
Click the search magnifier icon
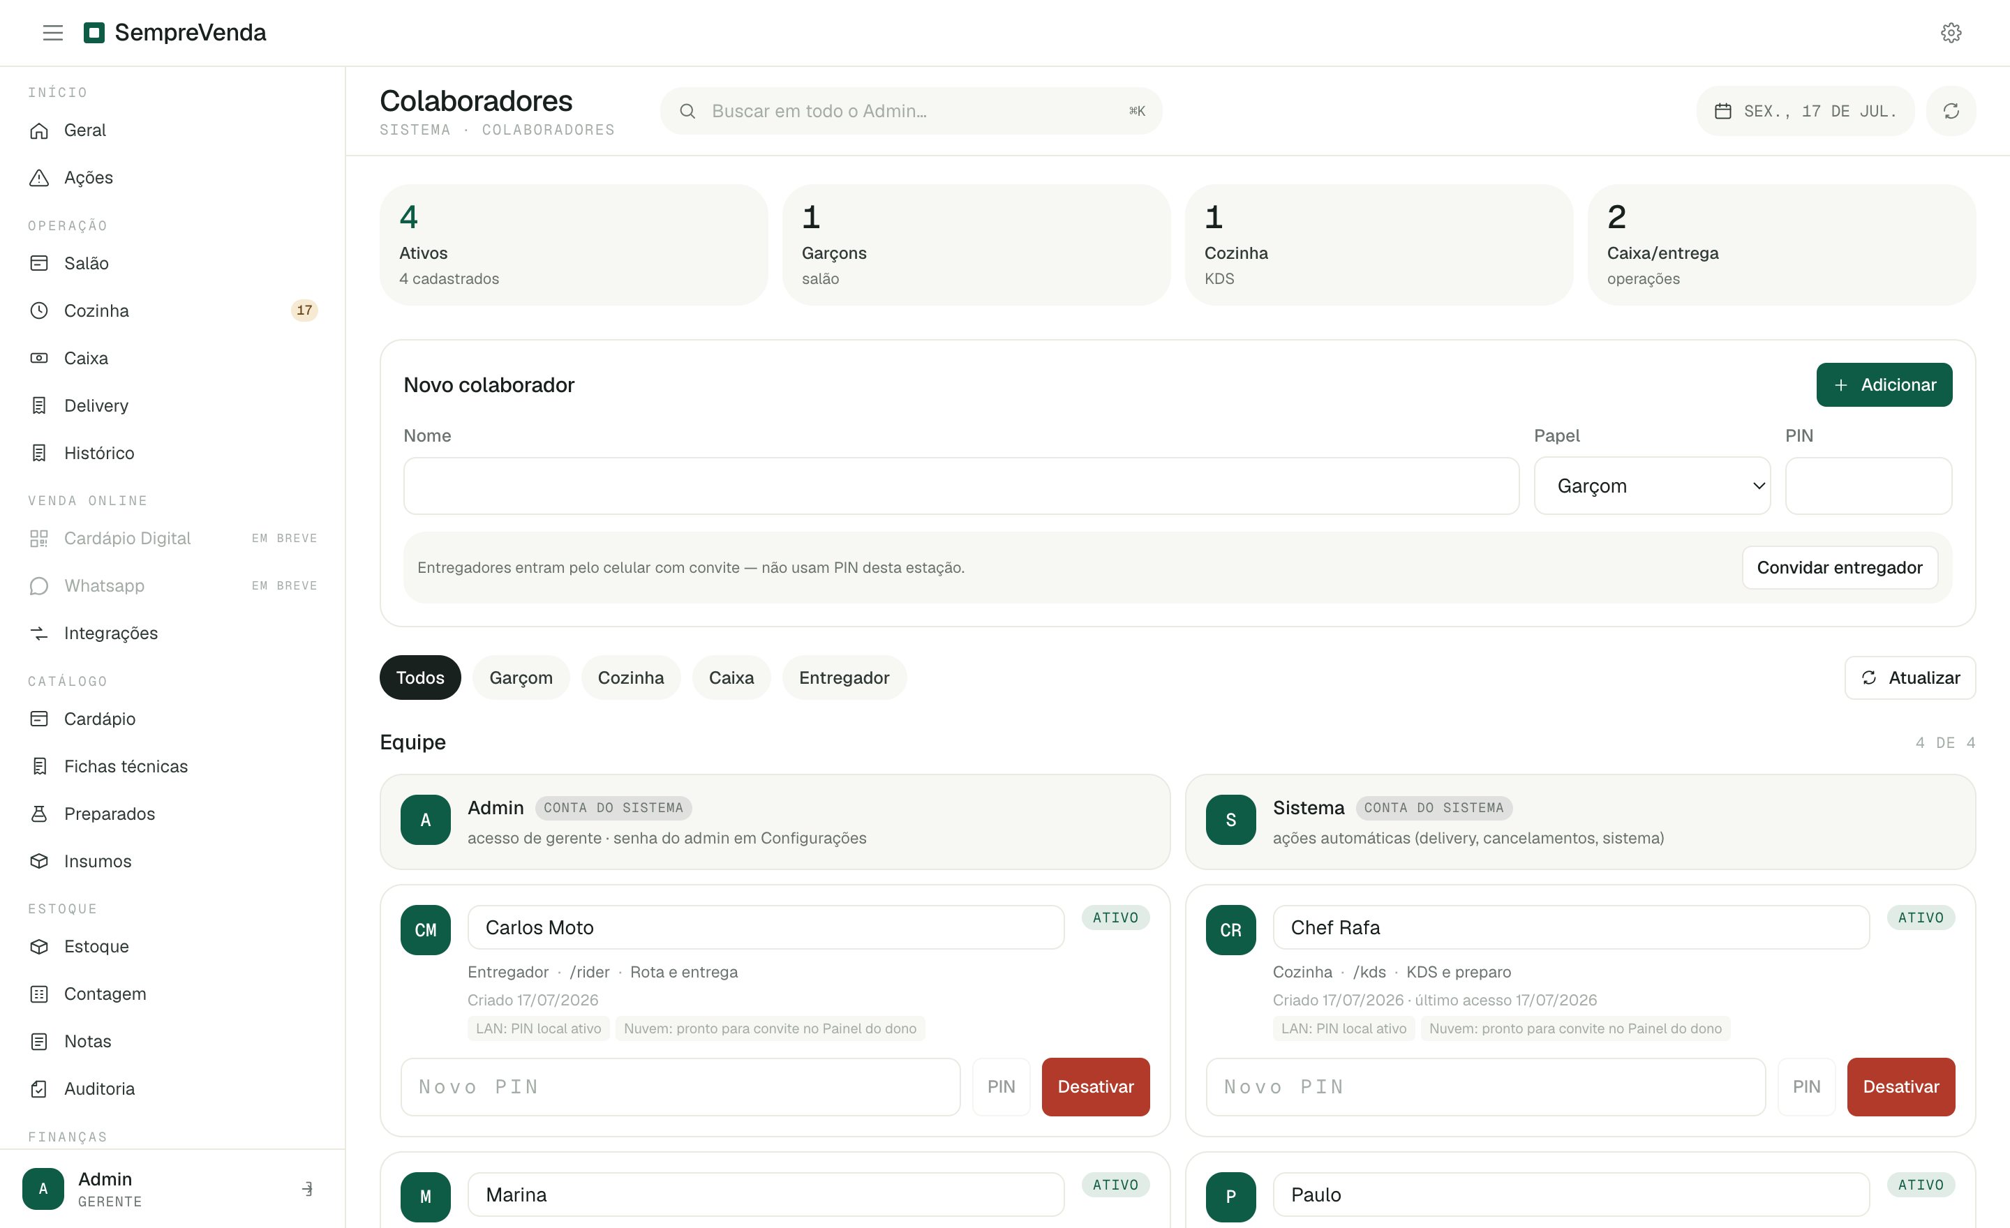pyautogui.click(x=687, y=111)
